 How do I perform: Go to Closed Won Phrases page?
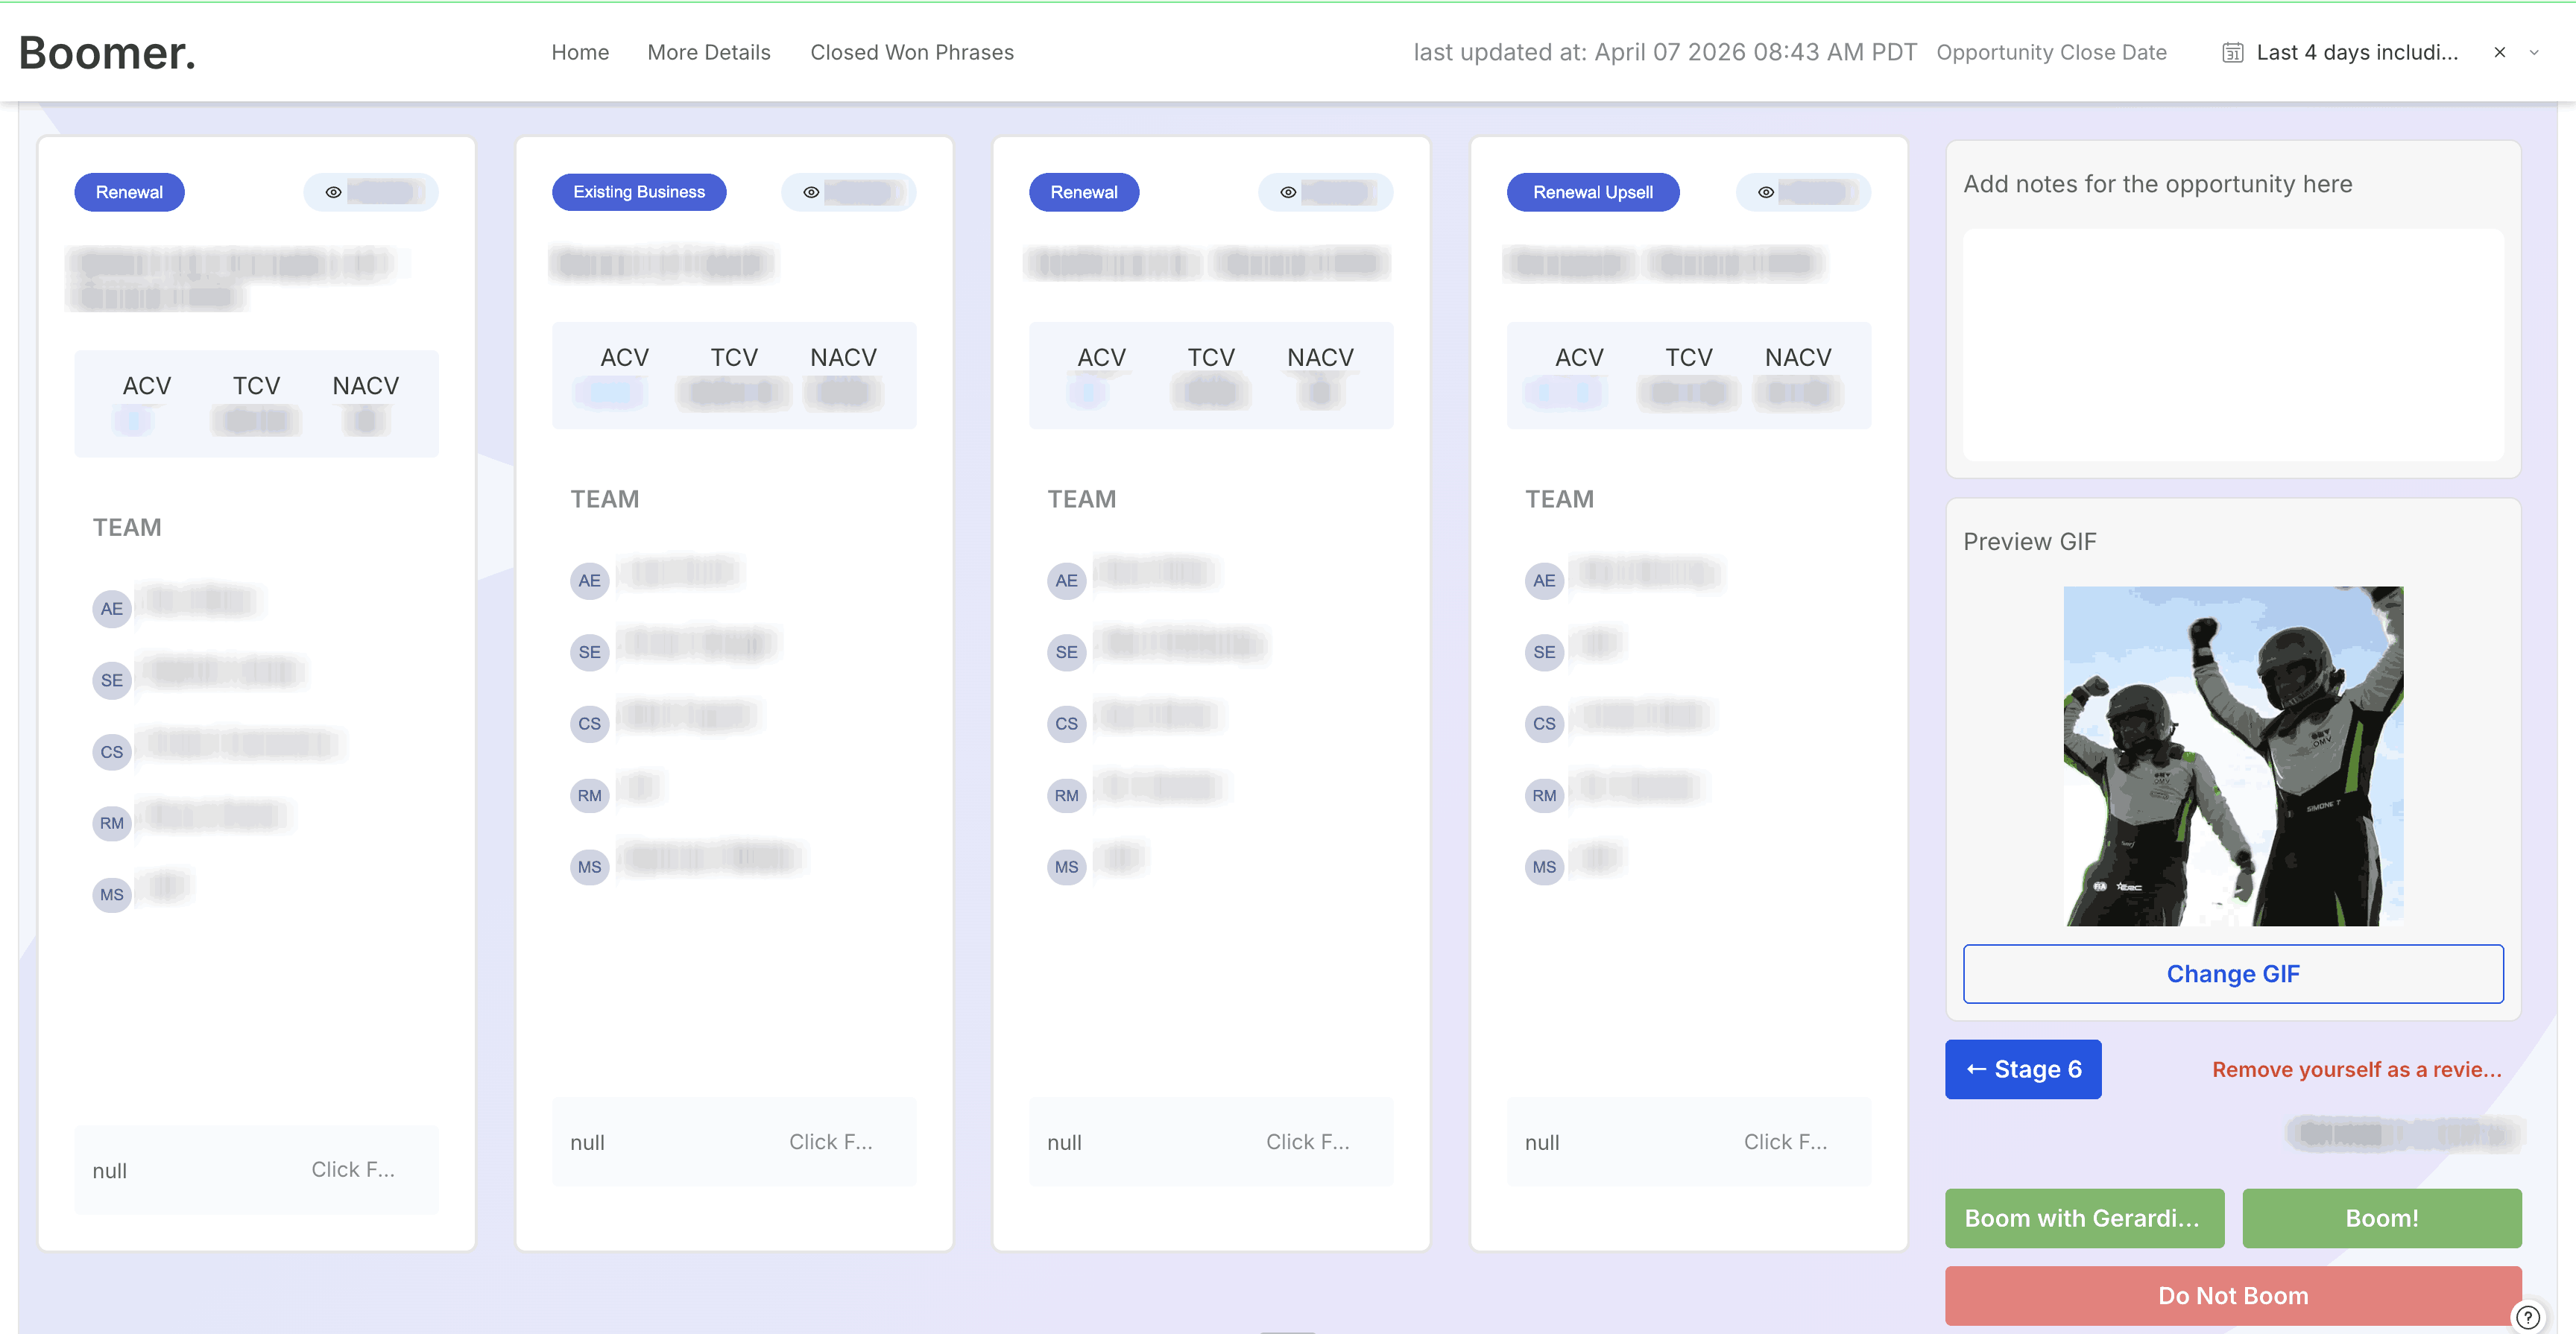pyautogui.click(x=911, y=53)
